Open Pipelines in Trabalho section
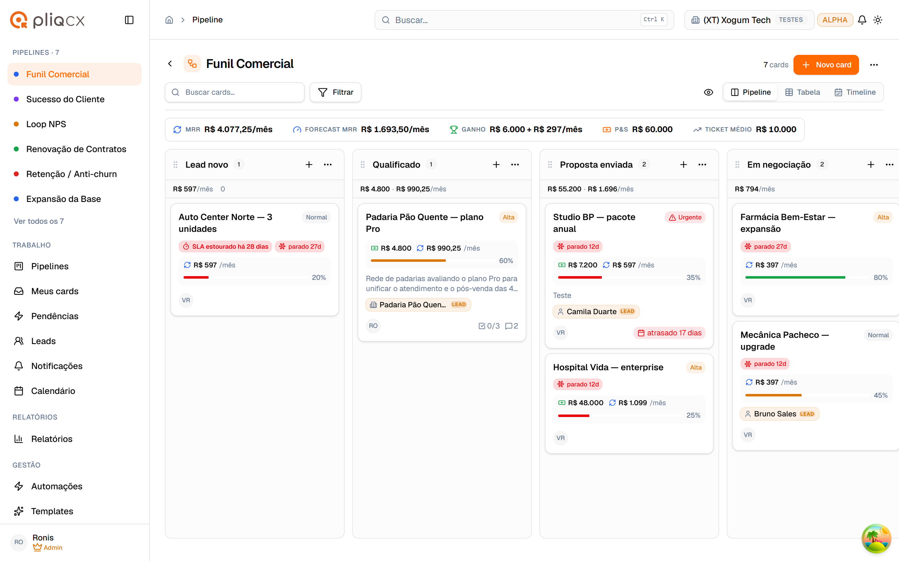The width and height of the screenshot is (899, 561). (x=74, y=266)
